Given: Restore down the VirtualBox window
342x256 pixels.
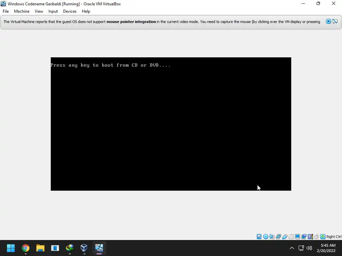Looking at the screenshot, I should (318, 3).
